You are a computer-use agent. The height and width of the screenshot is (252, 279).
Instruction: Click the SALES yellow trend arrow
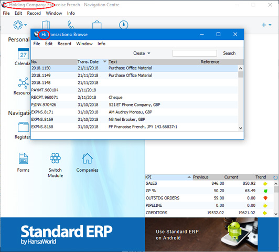point(265,184)
